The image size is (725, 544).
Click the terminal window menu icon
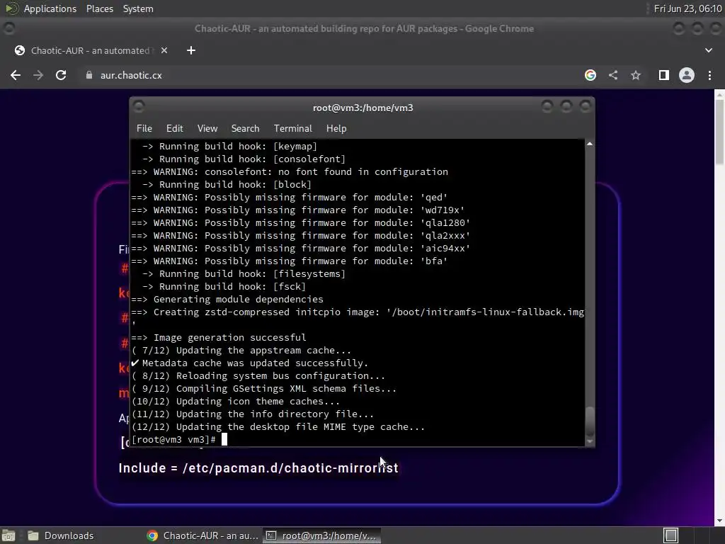pos(138,107)
